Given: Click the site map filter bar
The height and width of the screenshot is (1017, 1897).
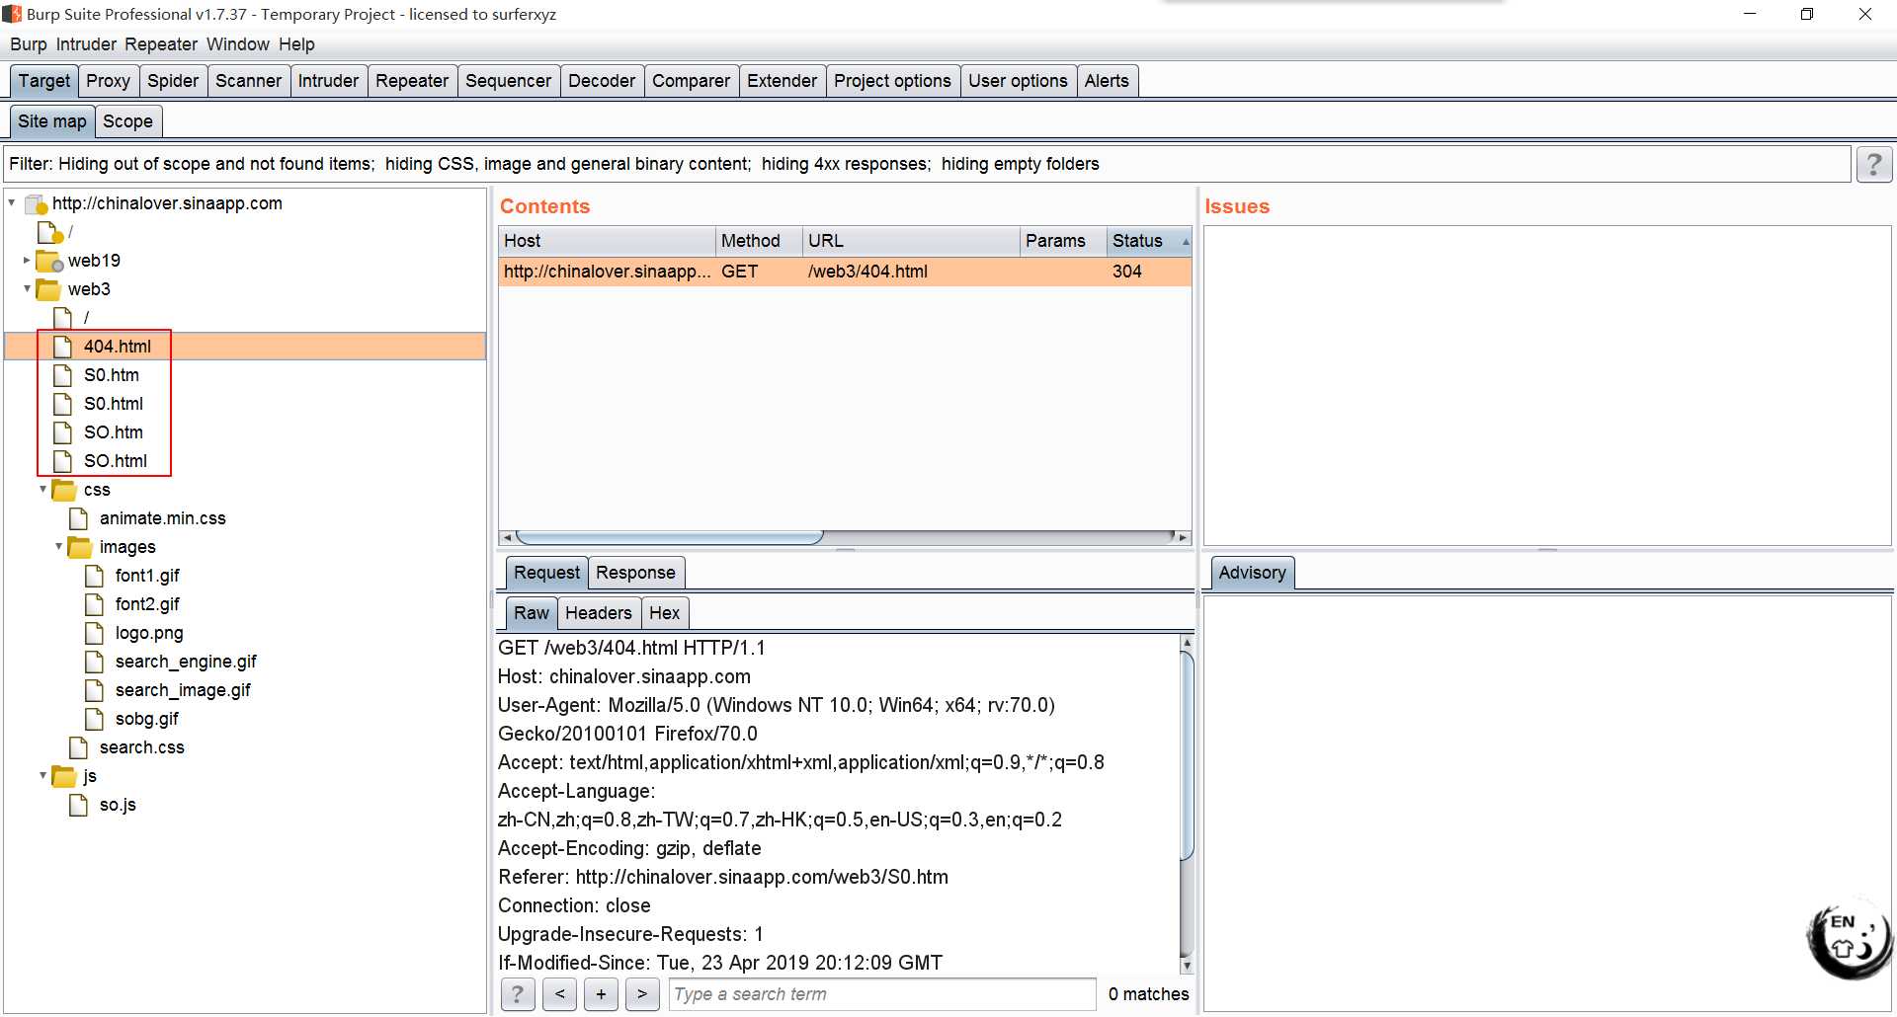Looking at the screenshot, I should pos(927,164).
